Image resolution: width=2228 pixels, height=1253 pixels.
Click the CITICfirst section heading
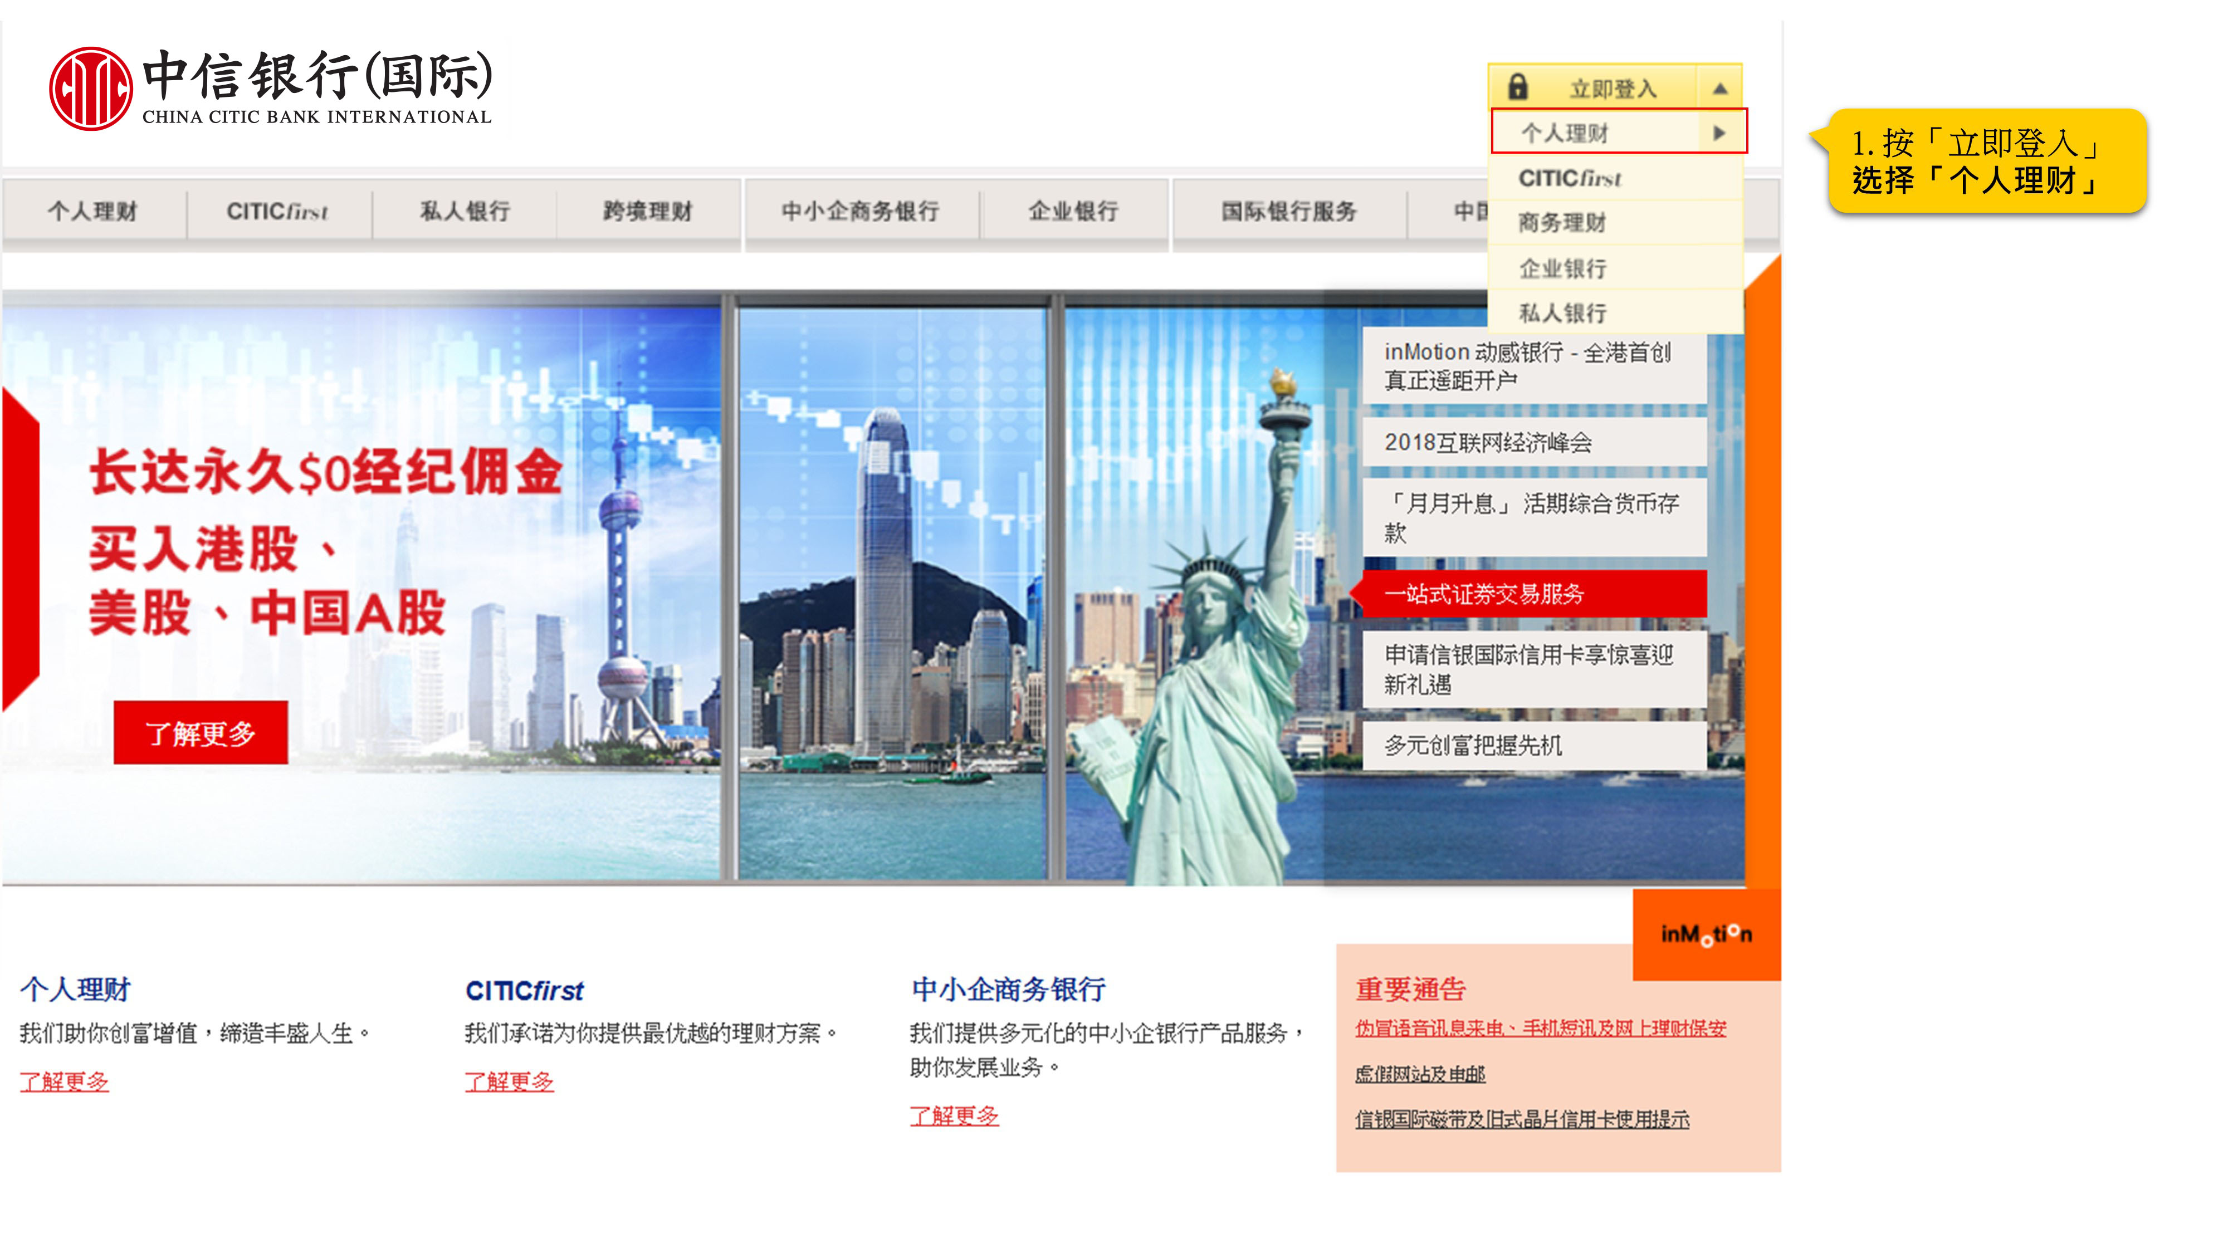(525, 991)
